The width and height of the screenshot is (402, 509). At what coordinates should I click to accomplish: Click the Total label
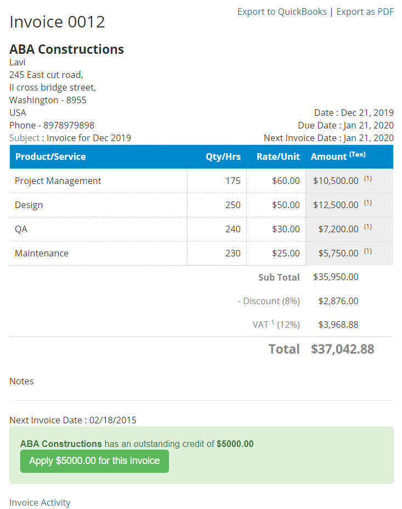pyautogui.click(x=284, y=349)
